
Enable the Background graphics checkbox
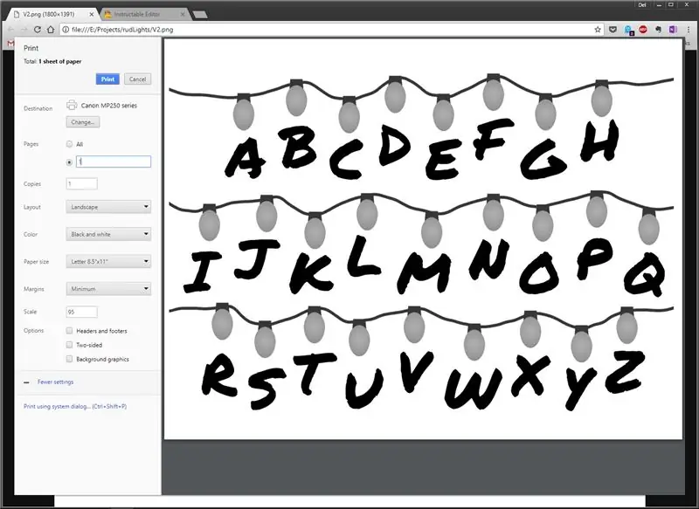[x=69, y=359]
